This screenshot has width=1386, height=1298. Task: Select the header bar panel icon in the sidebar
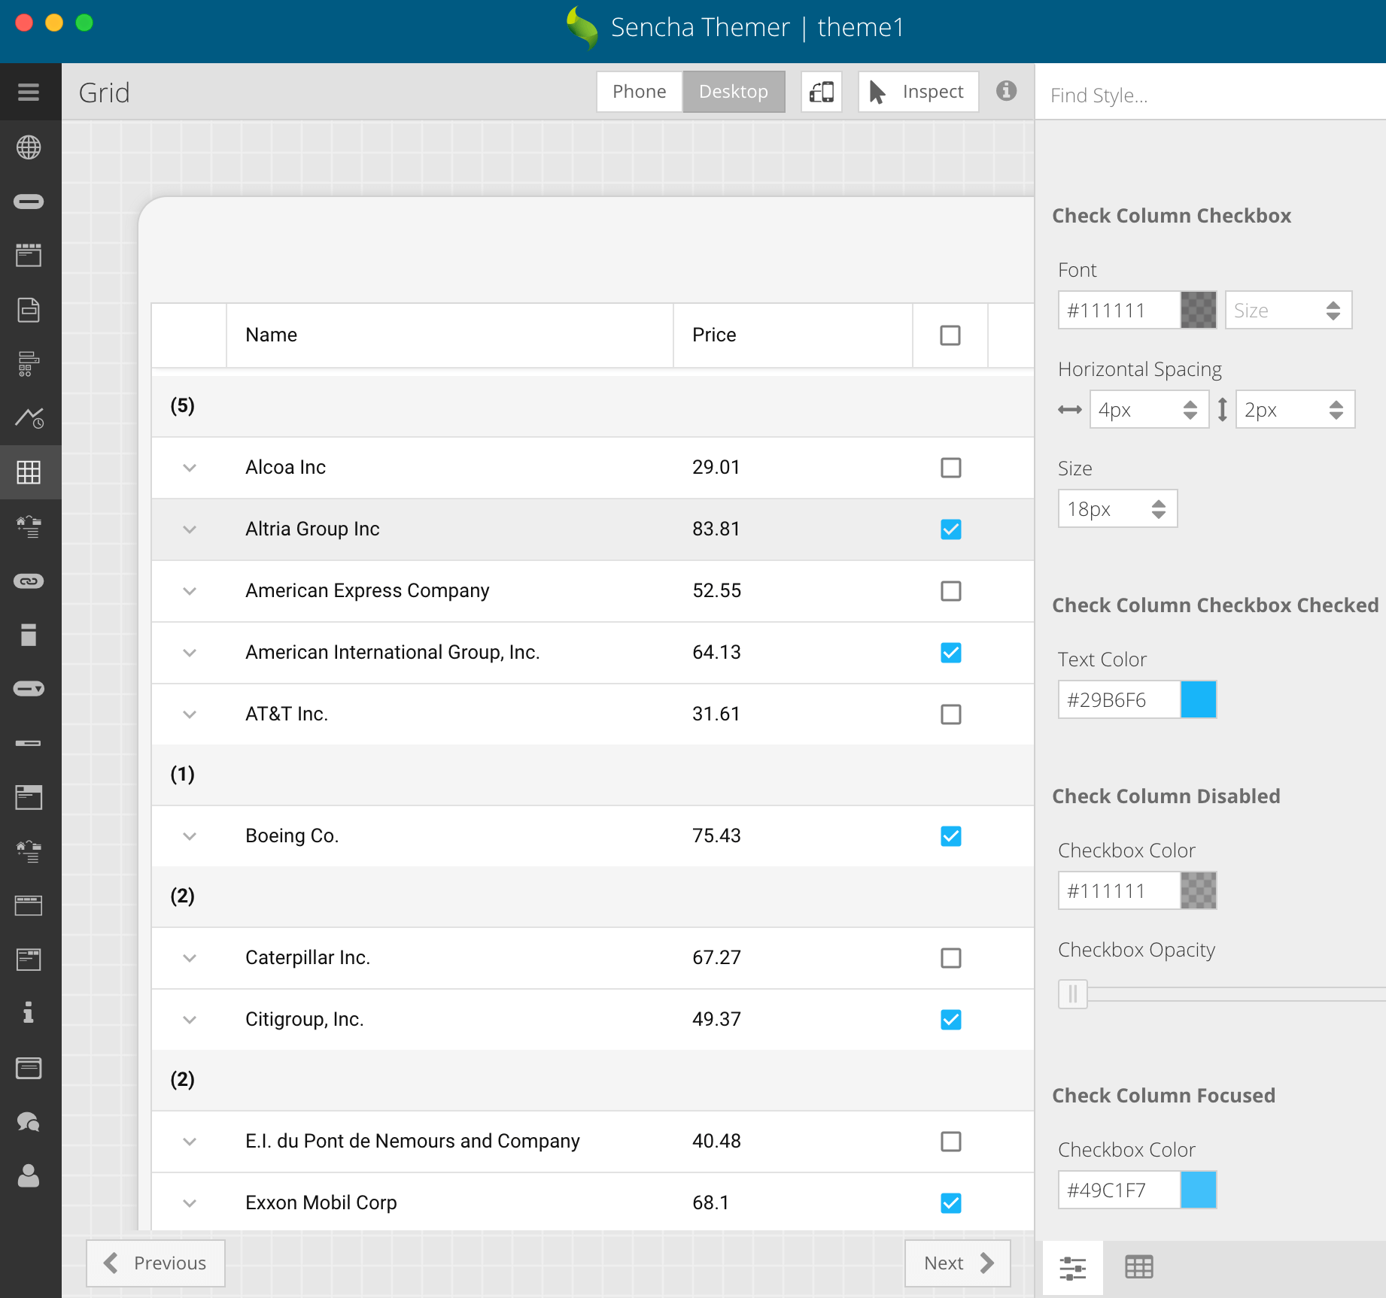[x=29, y=905]
